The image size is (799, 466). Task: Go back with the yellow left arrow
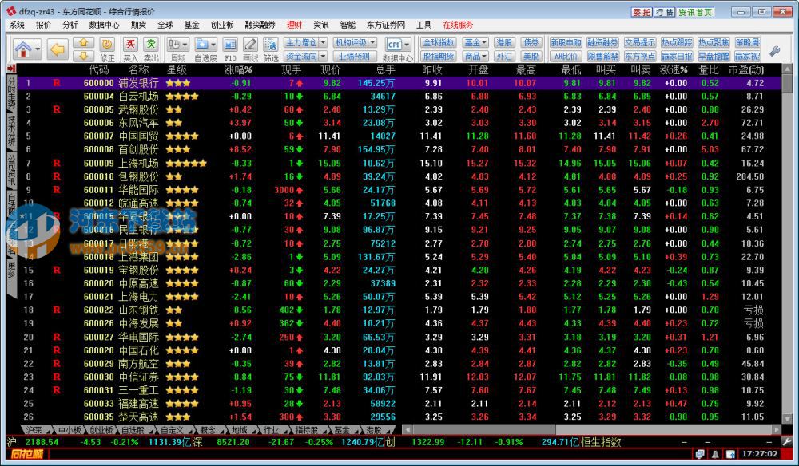(58, 49)
